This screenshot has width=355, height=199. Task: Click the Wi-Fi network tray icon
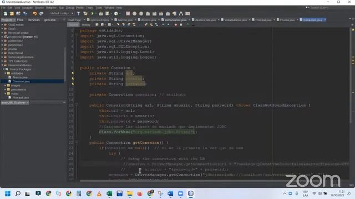pyautogui.click(x=315, y=193)
